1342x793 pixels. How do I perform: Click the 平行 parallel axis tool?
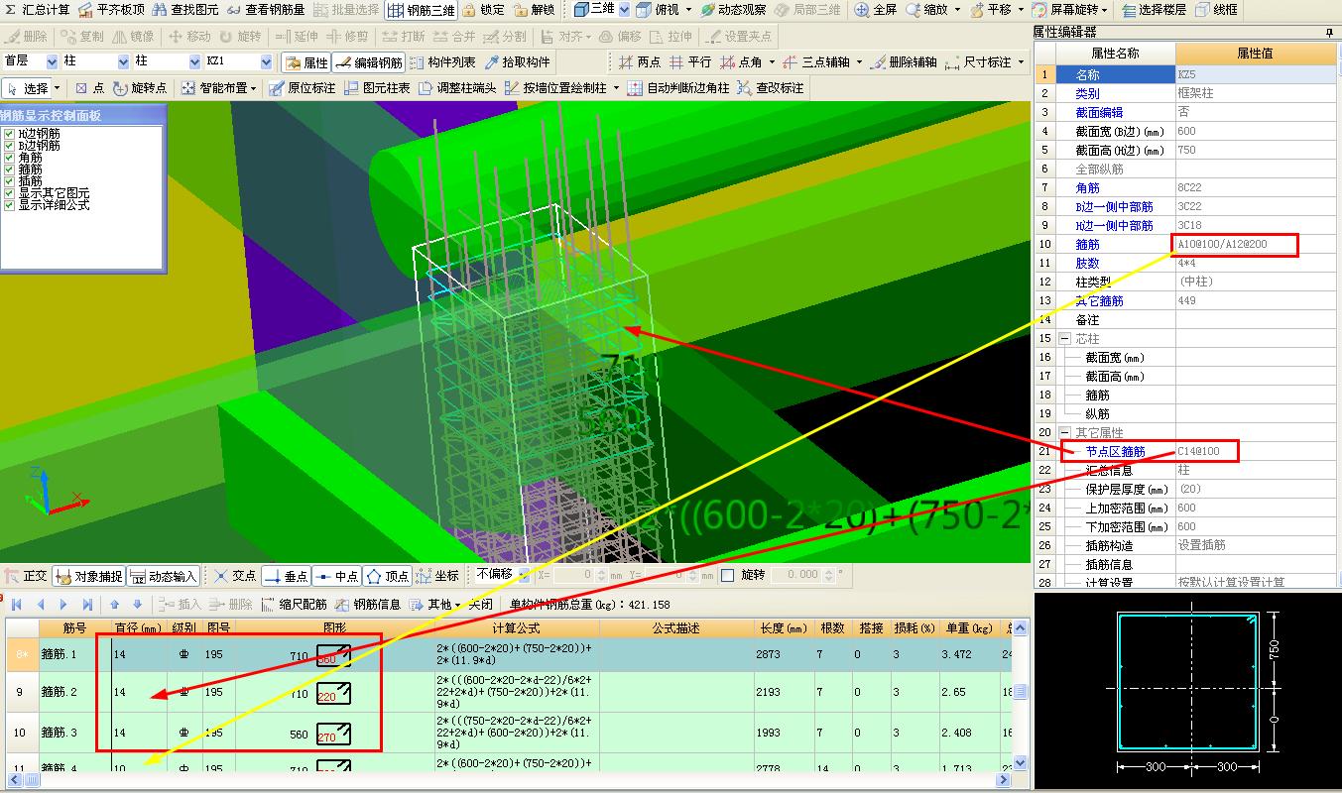690,62
